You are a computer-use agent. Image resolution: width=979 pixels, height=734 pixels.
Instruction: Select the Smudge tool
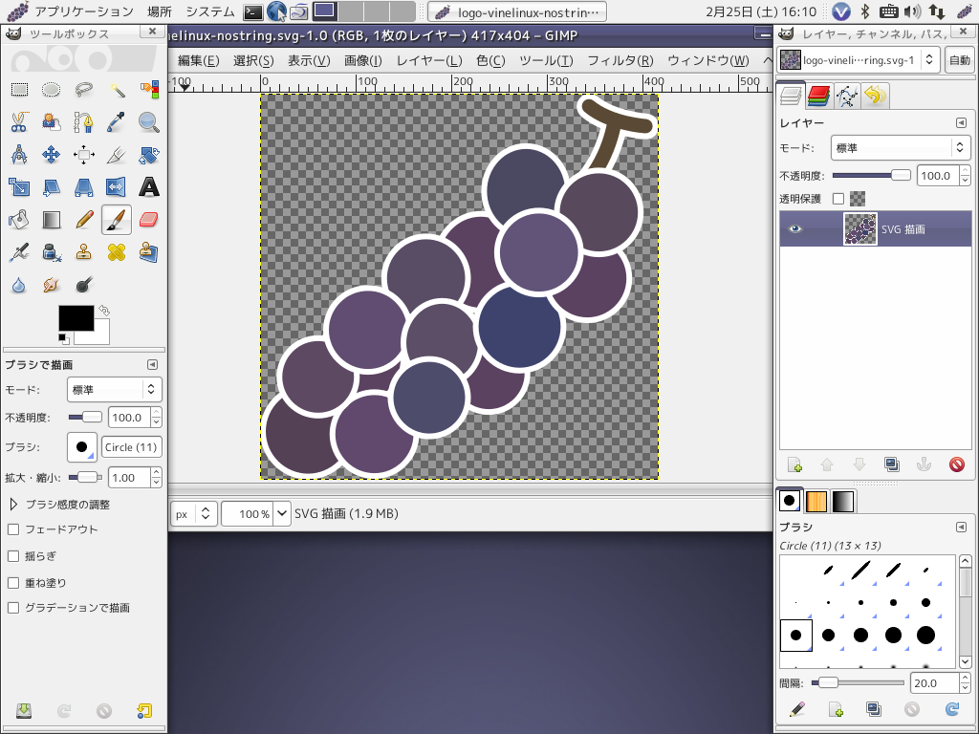pos(52,285)
